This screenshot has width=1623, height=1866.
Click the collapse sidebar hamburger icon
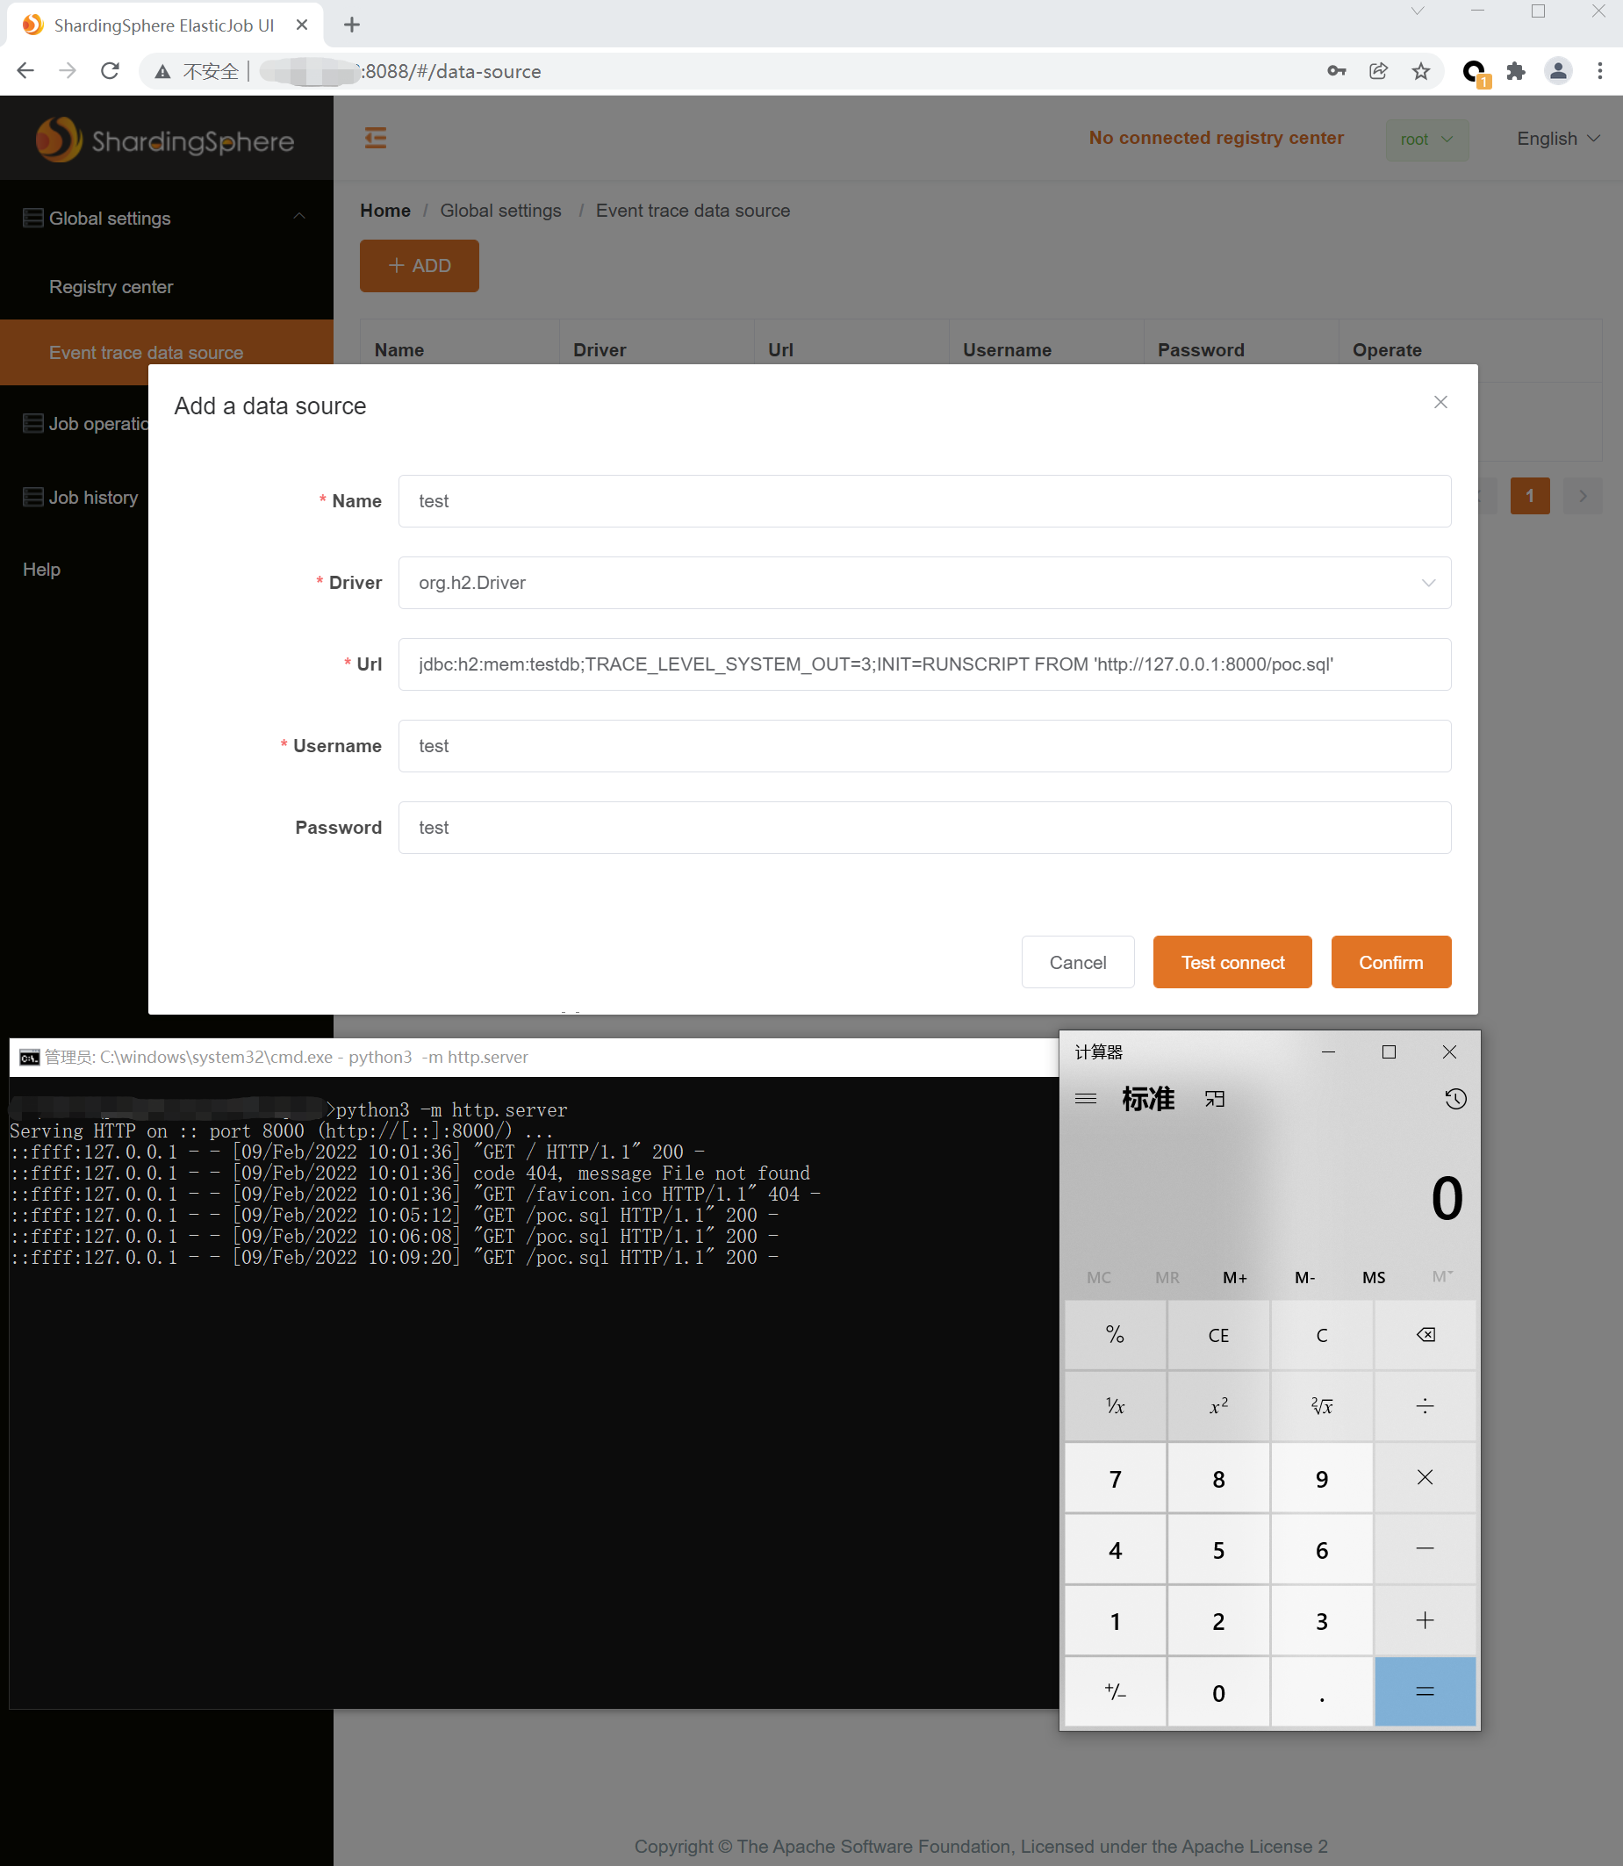click(x=375, y=138)
